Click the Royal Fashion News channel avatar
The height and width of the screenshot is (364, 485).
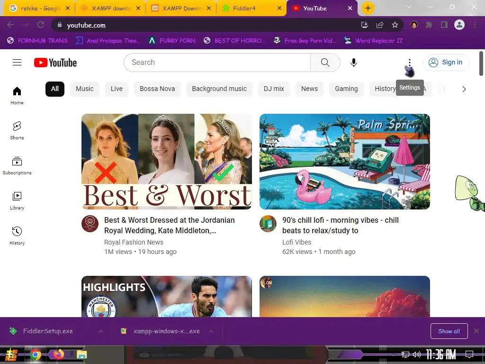pyautogui.click(x=90, y=224)
